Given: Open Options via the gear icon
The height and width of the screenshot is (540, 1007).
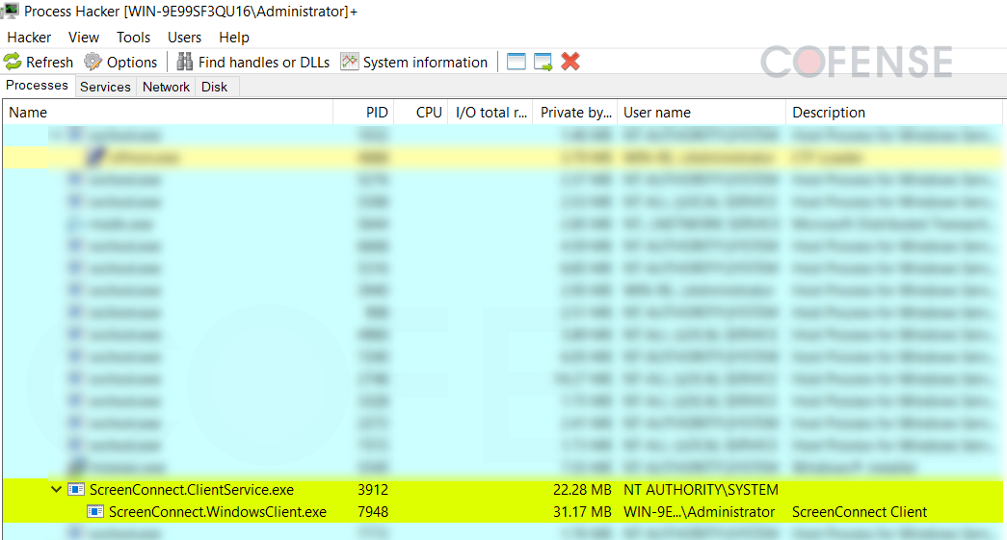Looking at the screenshot, I should point(93,62).
